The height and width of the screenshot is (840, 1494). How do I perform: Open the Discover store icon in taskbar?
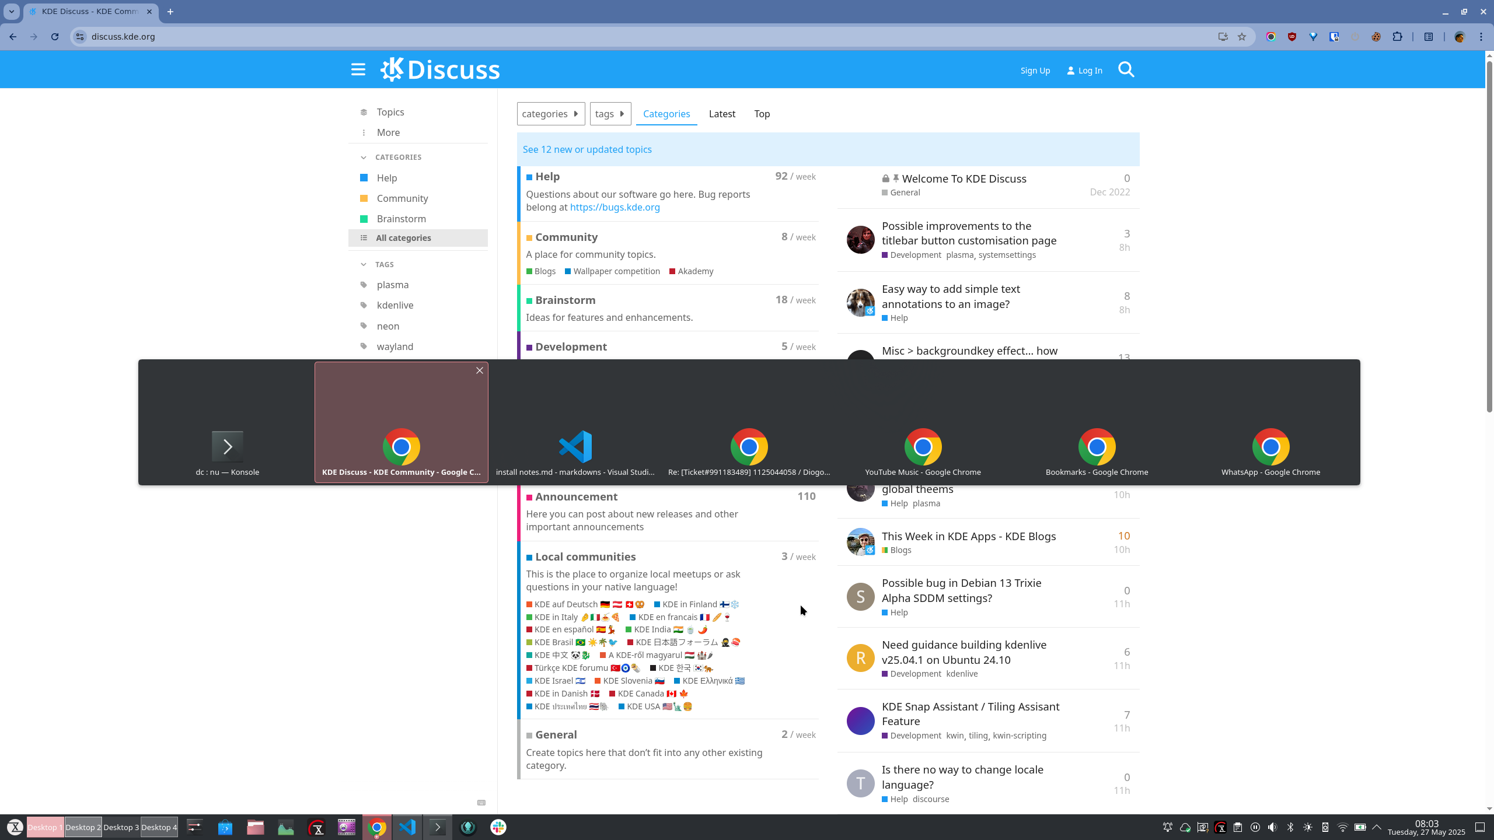(x=225, y=827)
